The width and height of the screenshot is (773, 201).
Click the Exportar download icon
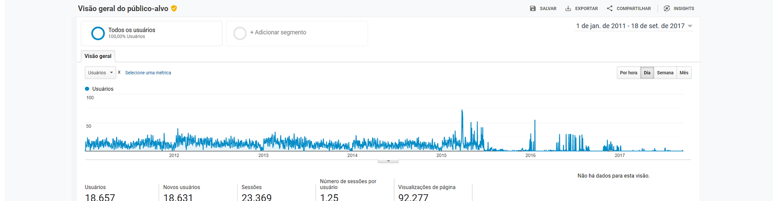568,8
